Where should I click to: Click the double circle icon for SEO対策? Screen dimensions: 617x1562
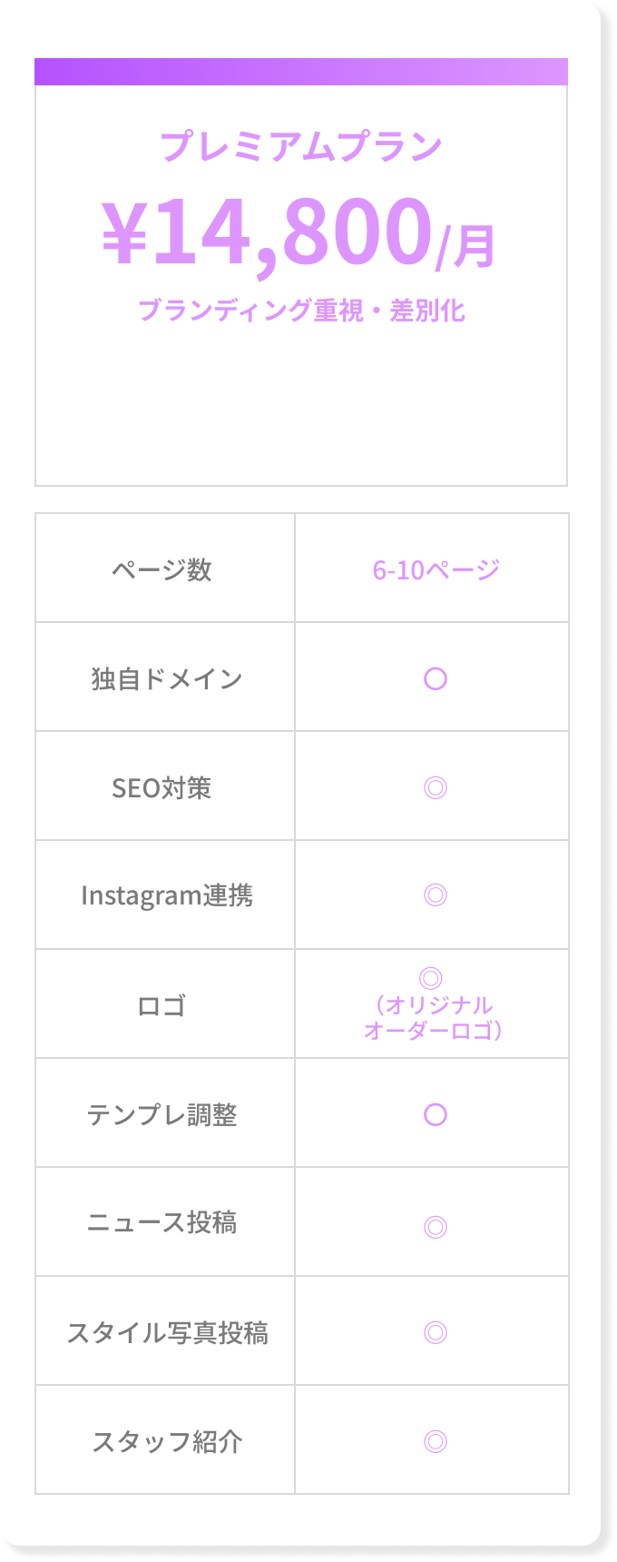coord(436,787)
